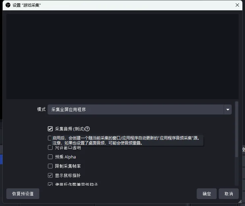The height and width of the screenshot is (206, 245).
Task: Confirm settings with the 确定 button
Action: pos(207,194)
